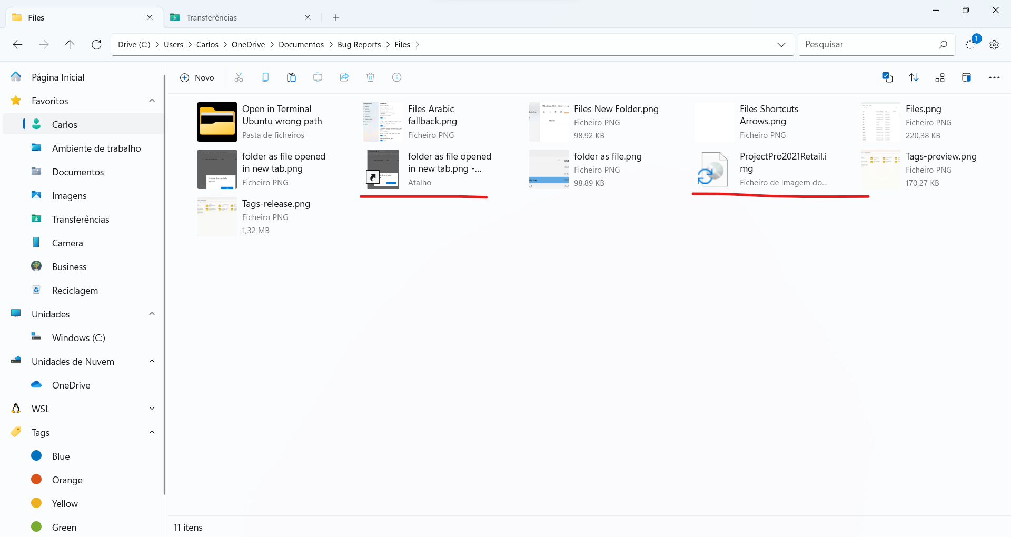The height and width of the screenshot is (537, 1011).
Task: Click the Copy icon in the toolbar
Action: 265,77
